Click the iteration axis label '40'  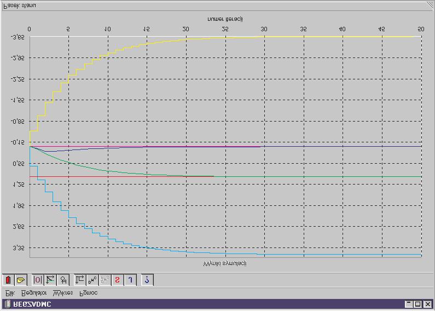click(342, 29)
